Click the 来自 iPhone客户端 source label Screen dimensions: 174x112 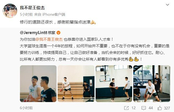coord(50,14)
